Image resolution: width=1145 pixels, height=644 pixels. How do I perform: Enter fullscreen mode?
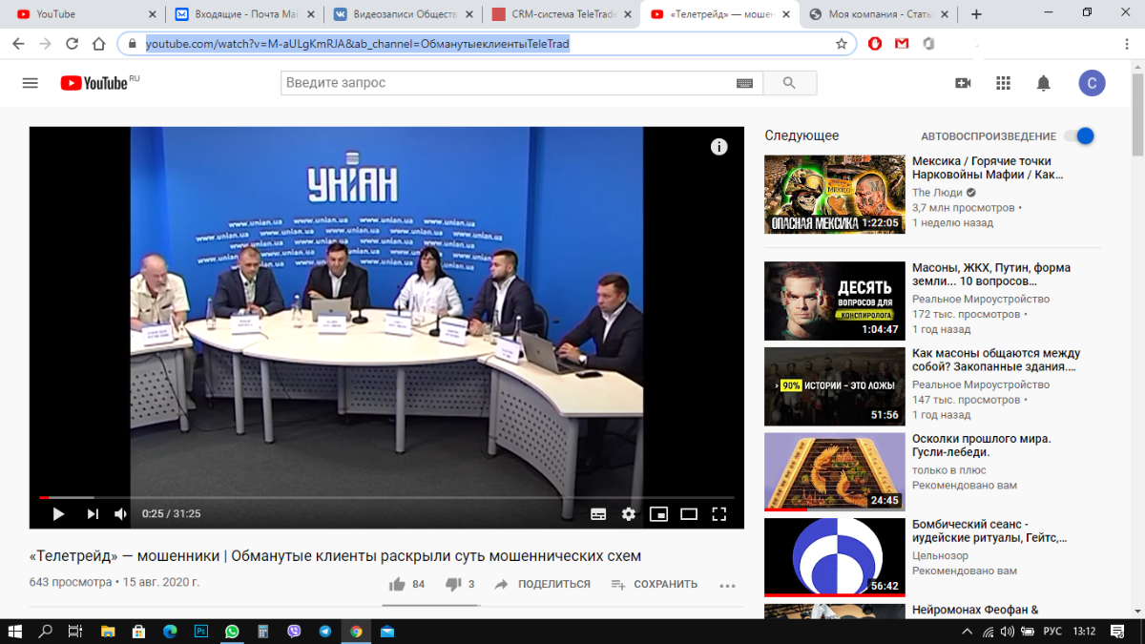coord(719,513)
